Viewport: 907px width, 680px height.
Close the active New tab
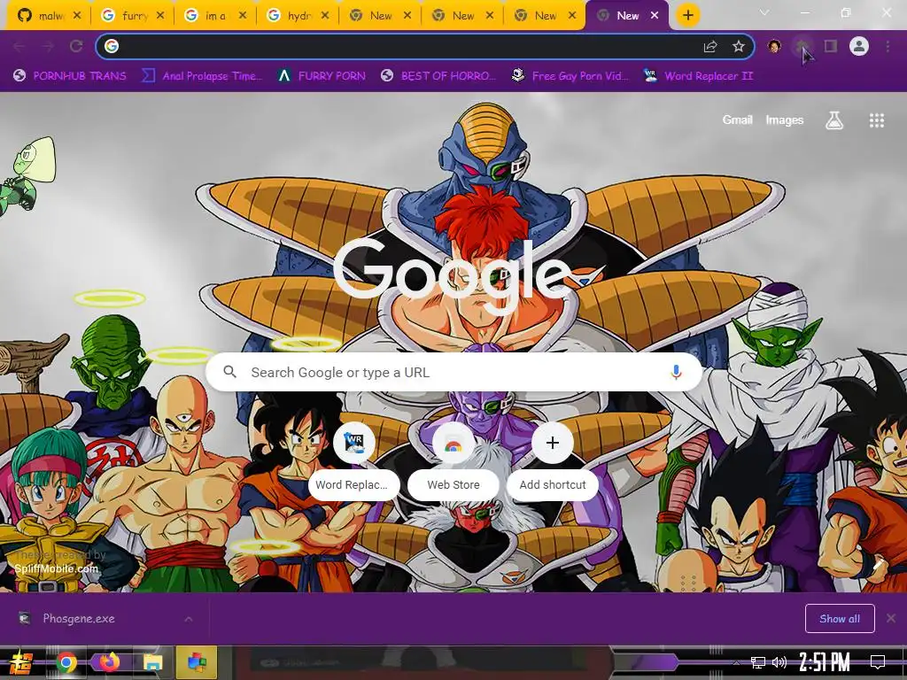(655, 16)
